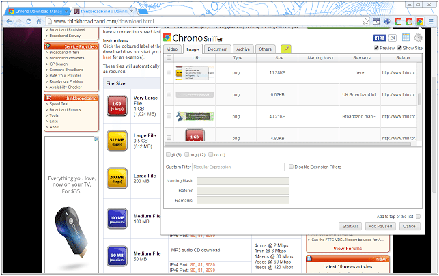This screenshot has width=439, height=276.
Task: Click the Chrono list extension icon in toolbar
Action: [x=398, y=21]
